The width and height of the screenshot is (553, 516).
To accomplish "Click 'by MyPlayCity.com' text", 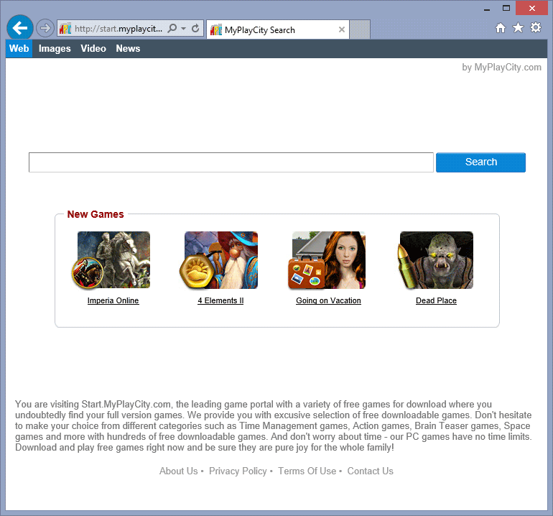I will point(501,68).
